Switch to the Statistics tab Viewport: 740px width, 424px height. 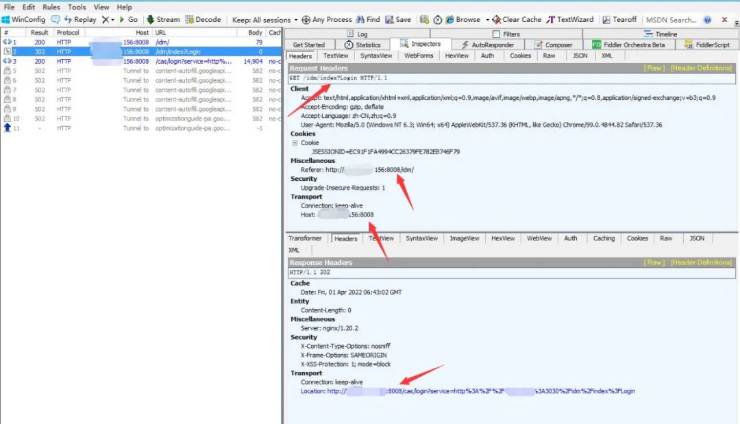362,45
